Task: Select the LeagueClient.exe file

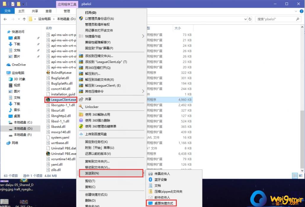Action: click(61, 100)
